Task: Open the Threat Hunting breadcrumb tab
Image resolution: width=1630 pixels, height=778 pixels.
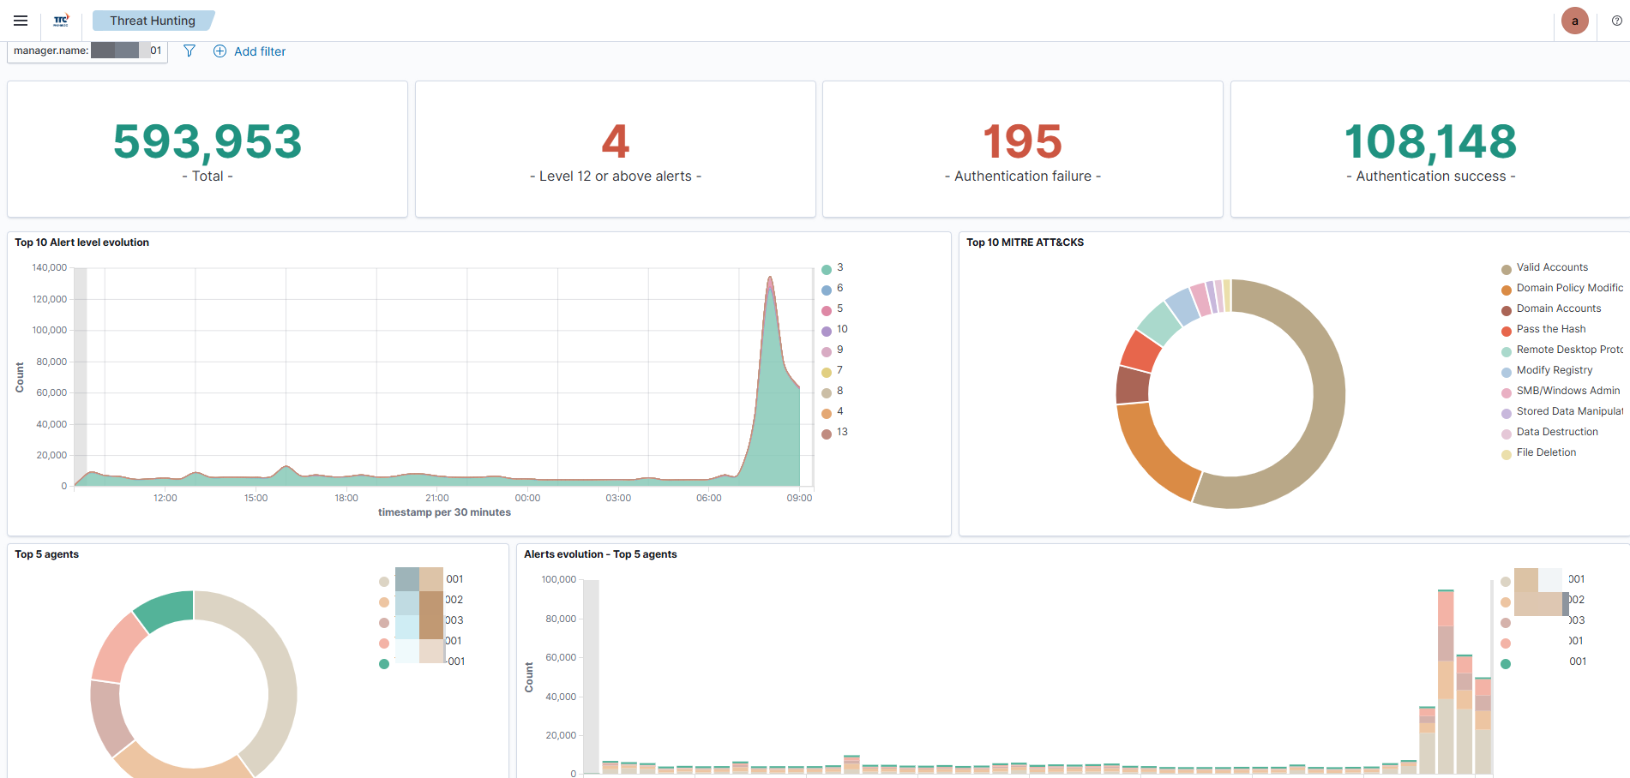Action: point(153,21)
